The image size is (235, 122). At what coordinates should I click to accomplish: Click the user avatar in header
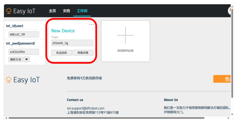pyautogui.click(x=229, y=11)
